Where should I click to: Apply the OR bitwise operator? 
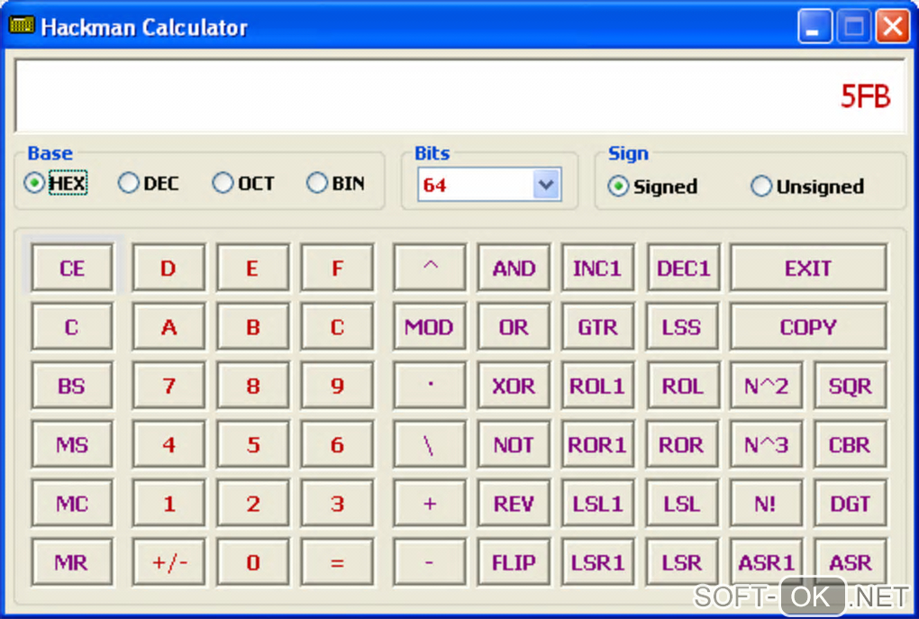pos(514,326)
